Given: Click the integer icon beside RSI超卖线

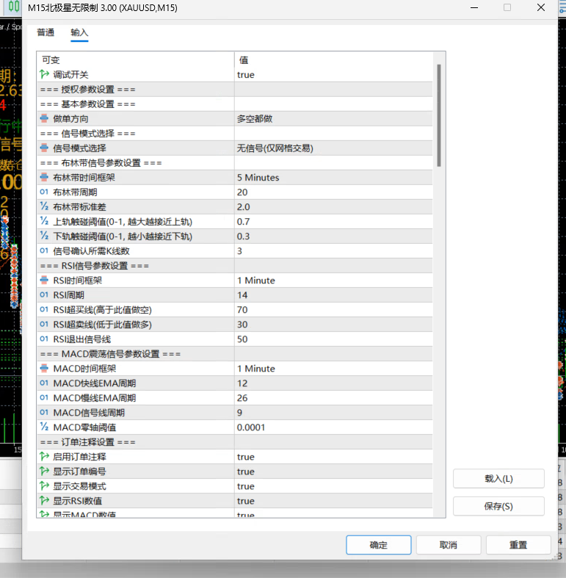Looking at the screenshot, I should 44,325.
